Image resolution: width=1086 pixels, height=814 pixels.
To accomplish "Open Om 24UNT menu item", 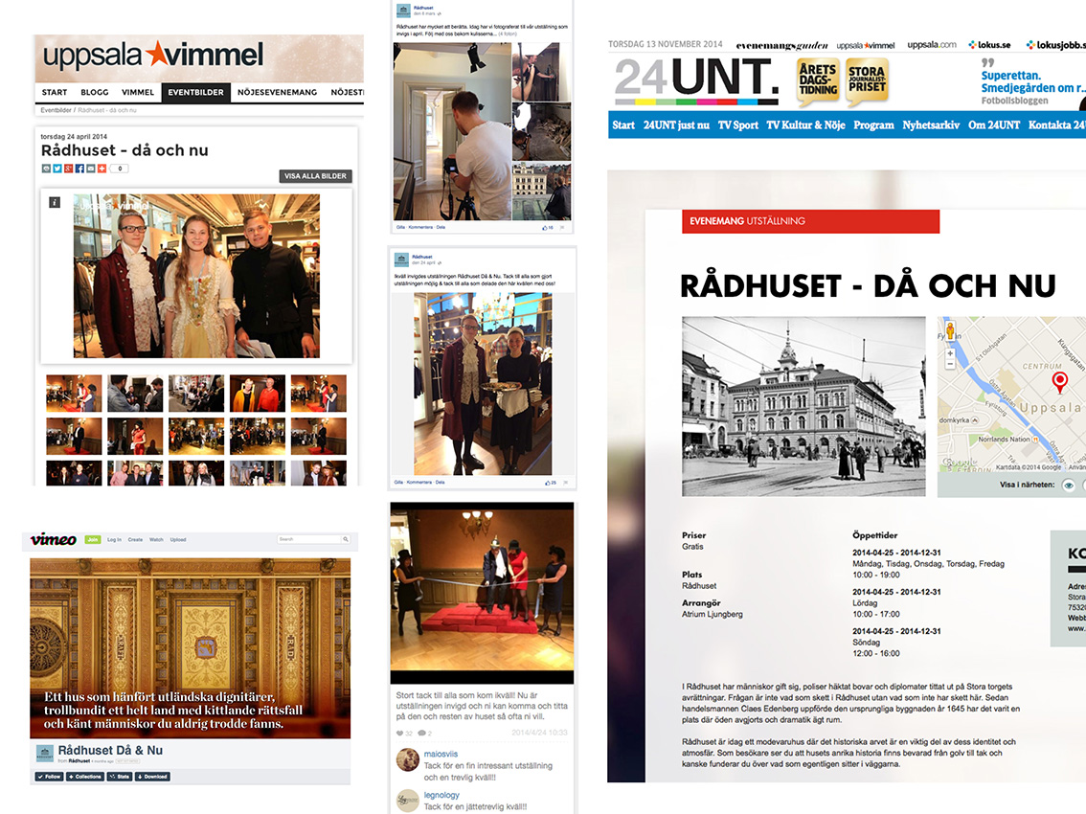I will click(x=994, y=125).
